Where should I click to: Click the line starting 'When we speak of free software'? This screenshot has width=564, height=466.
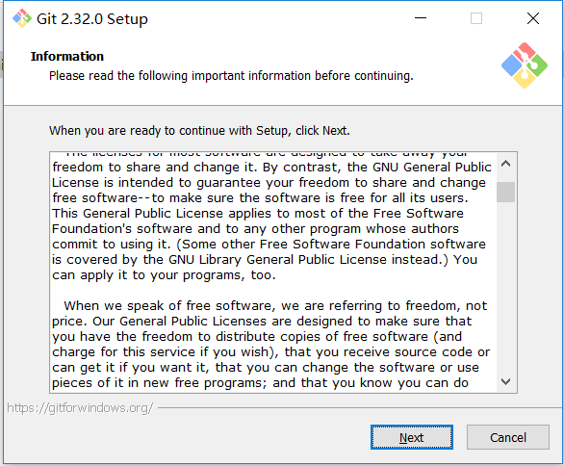[275, 306]
